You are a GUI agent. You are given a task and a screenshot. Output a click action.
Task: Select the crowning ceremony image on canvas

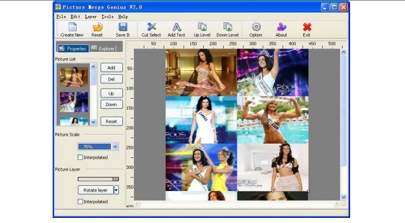(x=201, y=167)
